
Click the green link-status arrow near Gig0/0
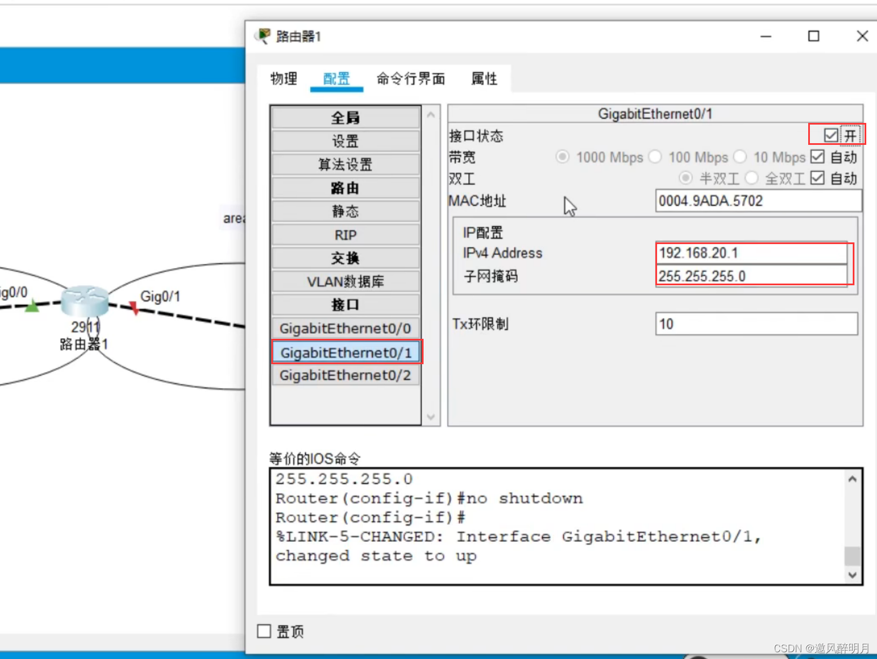(32, 306)
